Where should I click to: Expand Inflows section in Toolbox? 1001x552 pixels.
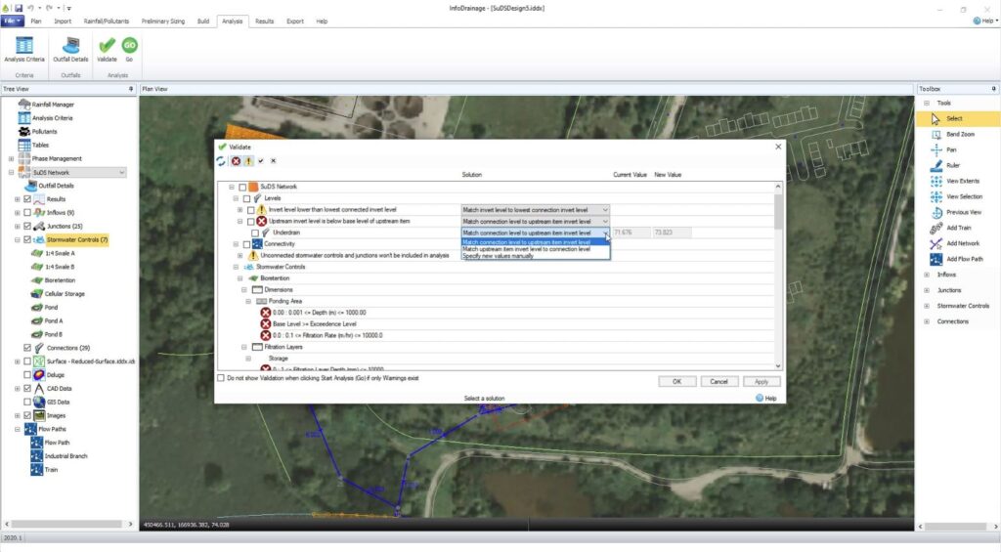pyautogui.click(x=927, y=275)
